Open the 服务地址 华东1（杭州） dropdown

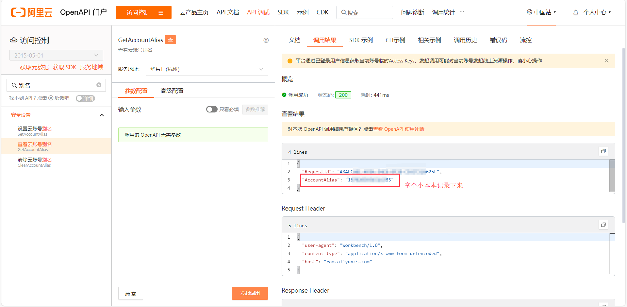pyautogui.click(x=207, y=69)
